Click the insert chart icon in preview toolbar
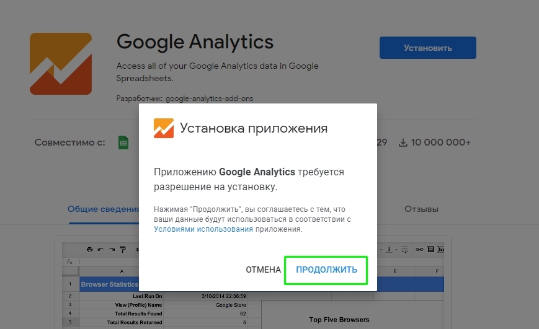This screenshot has height=329, width=539. click(440, 249)
